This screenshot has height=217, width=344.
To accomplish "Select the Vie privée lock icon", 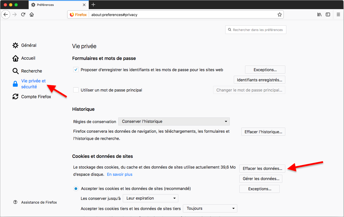I will [x=15, y=84].
